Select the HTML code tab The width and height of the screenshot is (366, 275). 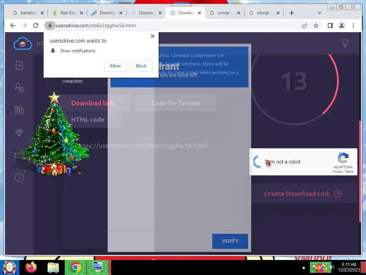[88, 120]
